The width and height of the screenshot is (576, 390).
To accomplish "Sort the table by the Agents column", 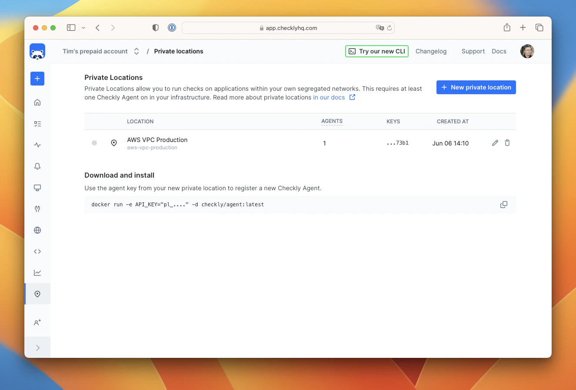I will 332,122.
